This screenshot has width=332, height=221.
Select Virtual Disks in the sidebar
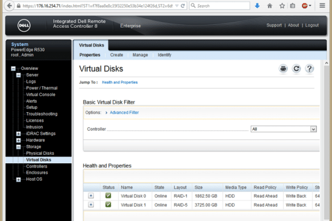click(39, 160)
